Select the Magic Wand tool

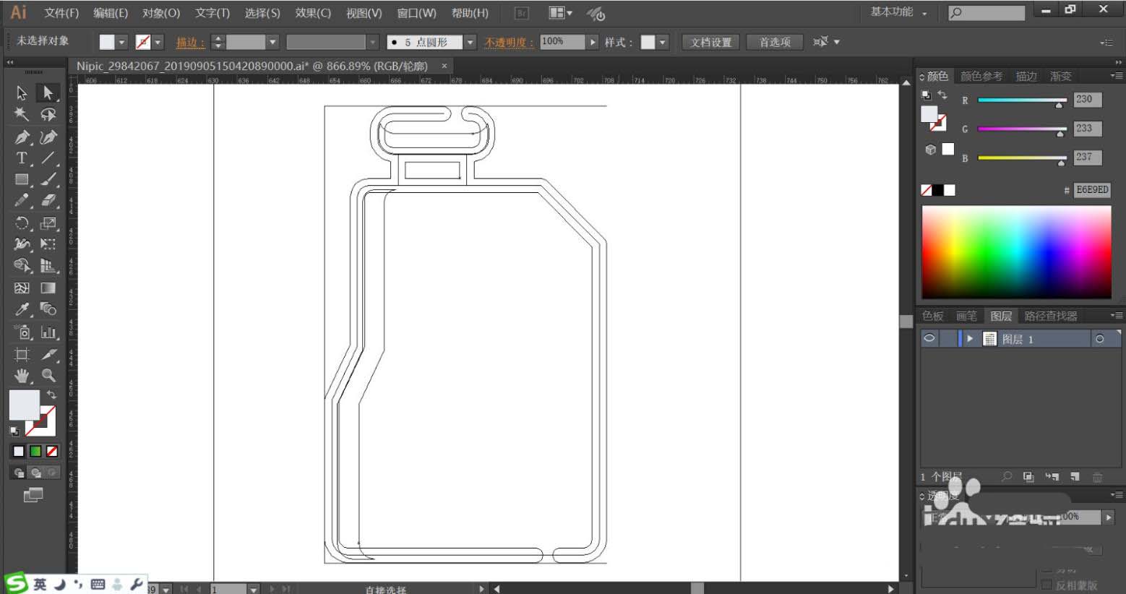click(22, 114)
